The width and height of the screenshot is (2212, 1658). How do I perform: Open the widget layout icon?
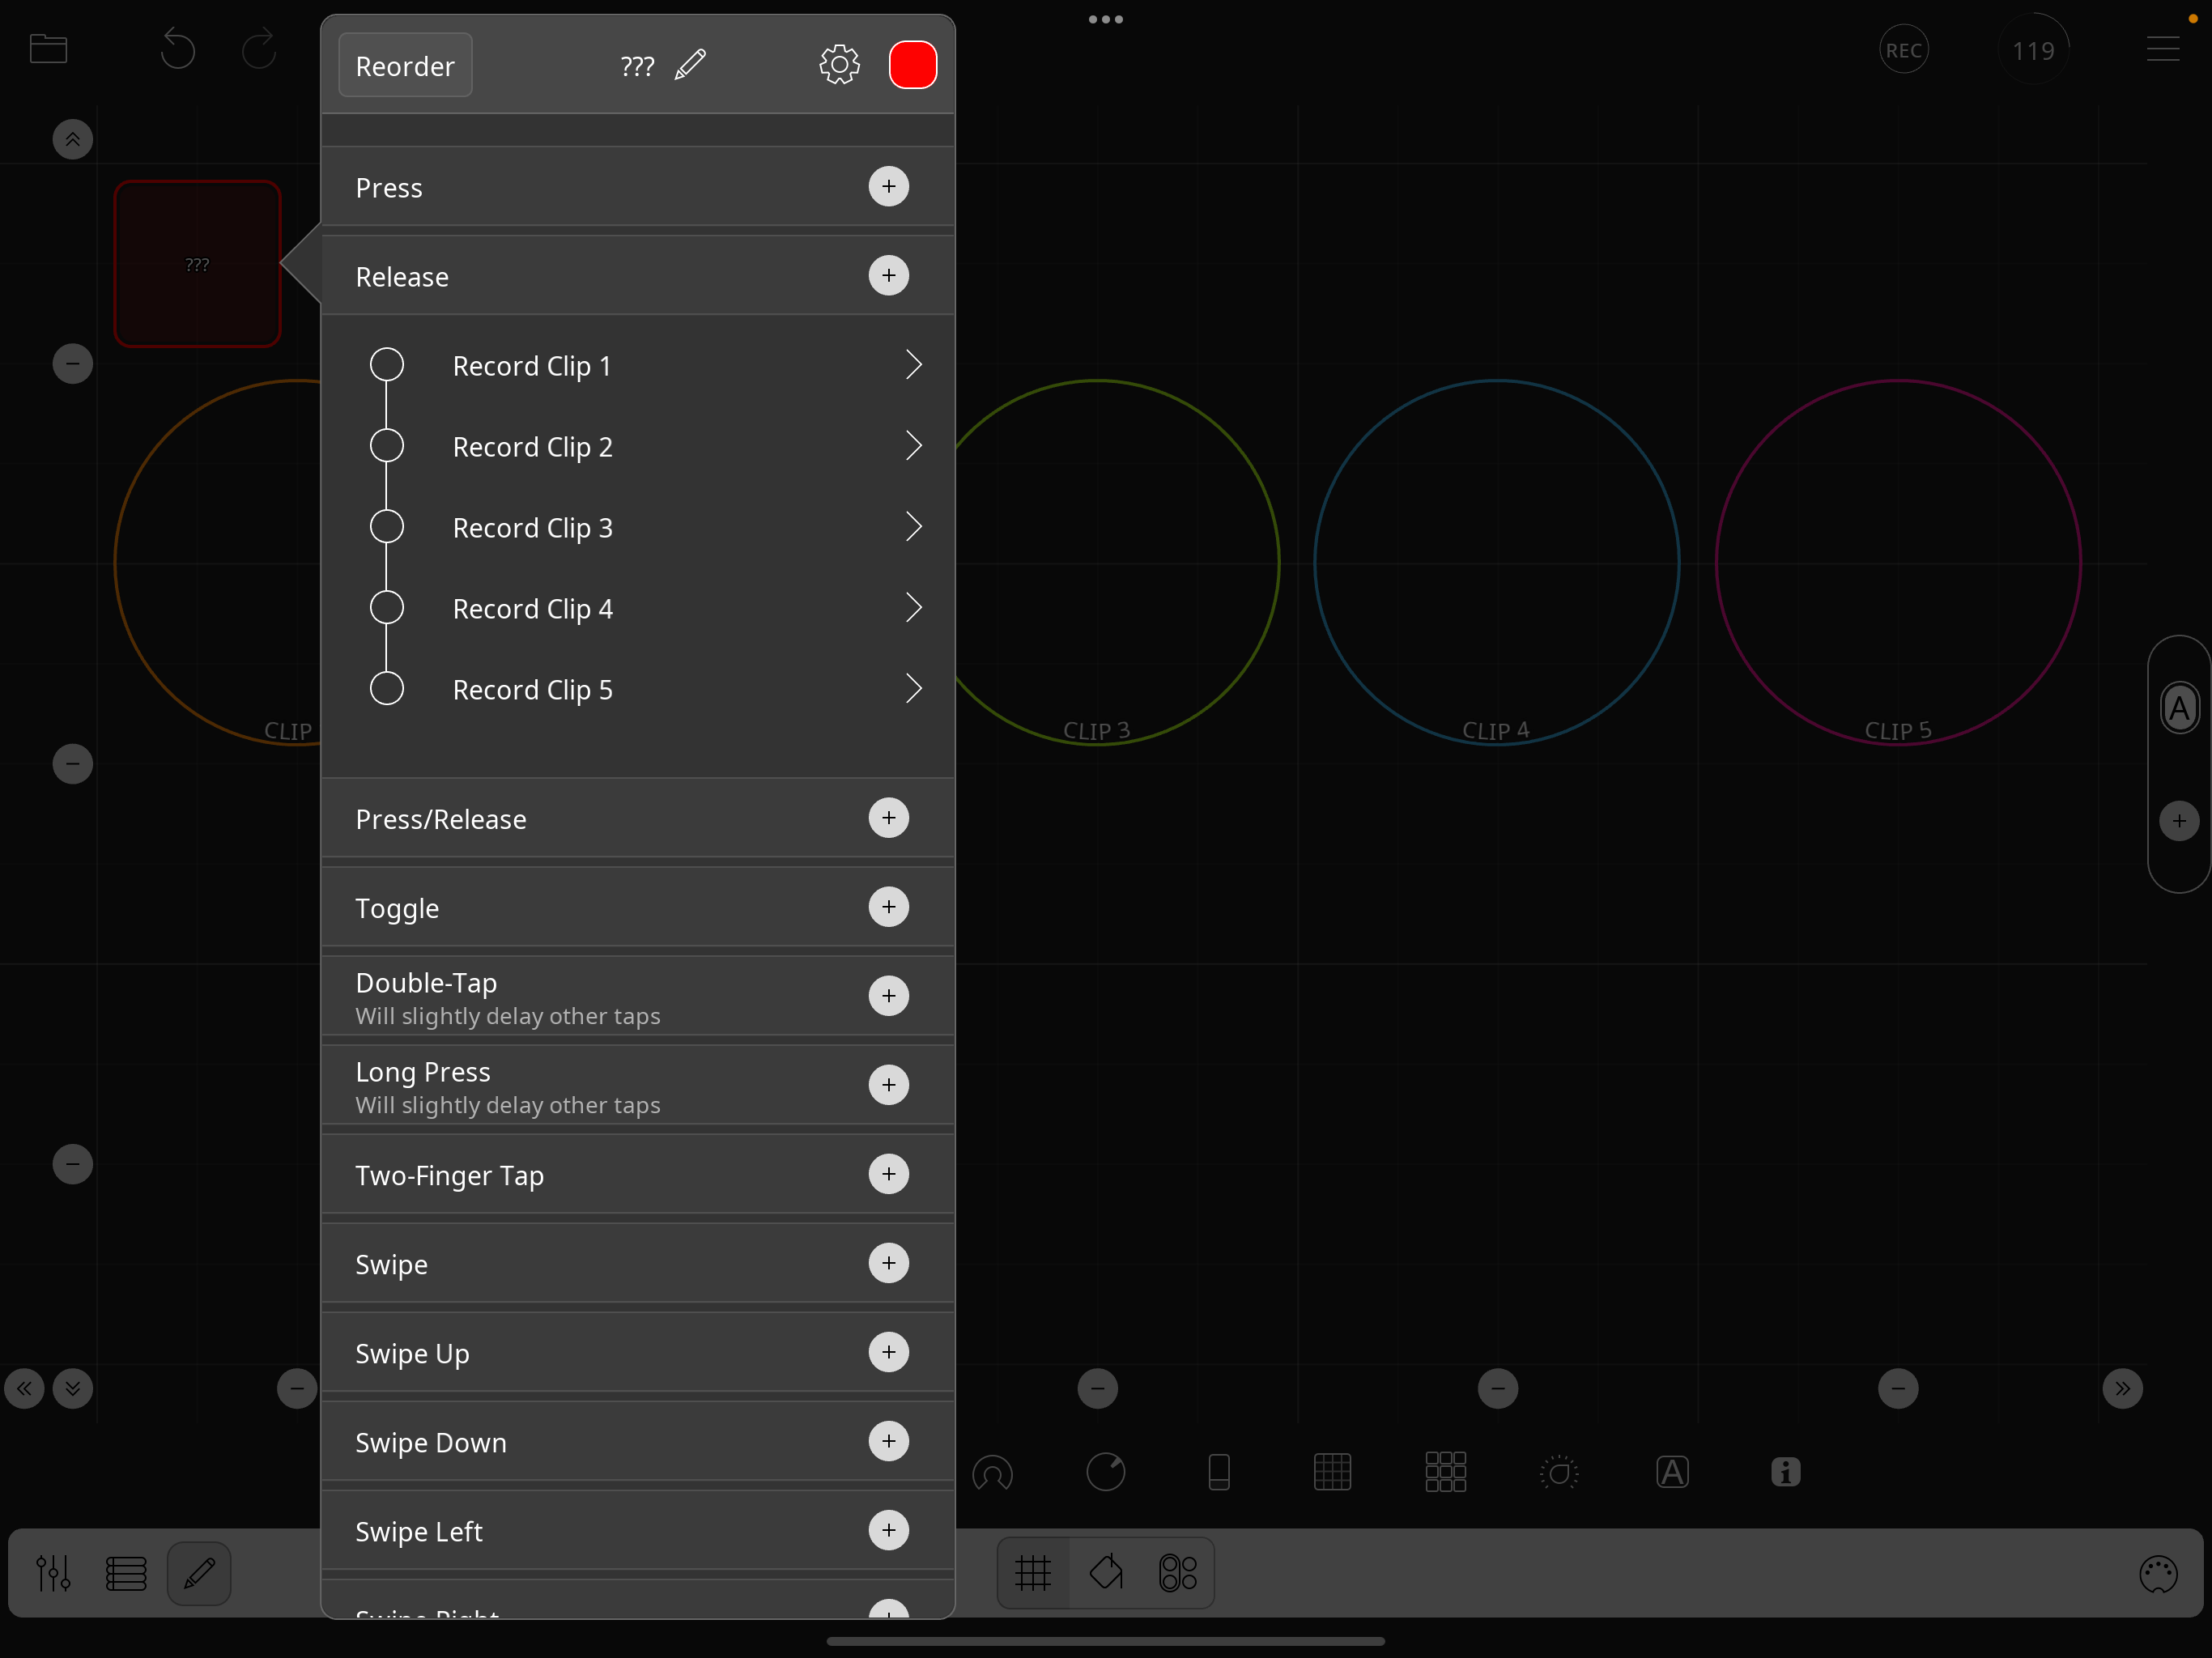coord(1178,1573)
